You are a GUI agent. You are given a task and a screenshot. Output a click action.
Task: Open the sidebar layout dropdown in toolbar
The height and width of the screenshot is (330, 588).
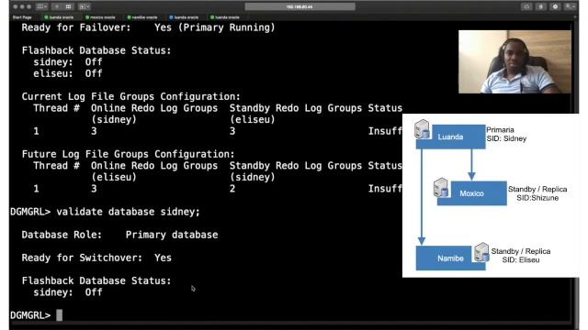41,6
